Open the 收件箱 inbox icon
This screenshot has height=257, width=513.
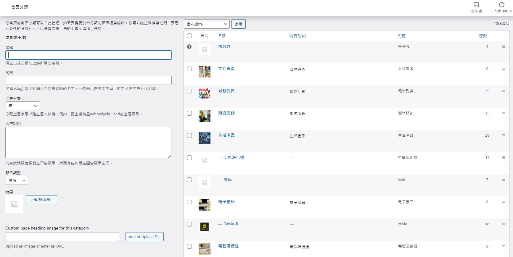point(476,5)
